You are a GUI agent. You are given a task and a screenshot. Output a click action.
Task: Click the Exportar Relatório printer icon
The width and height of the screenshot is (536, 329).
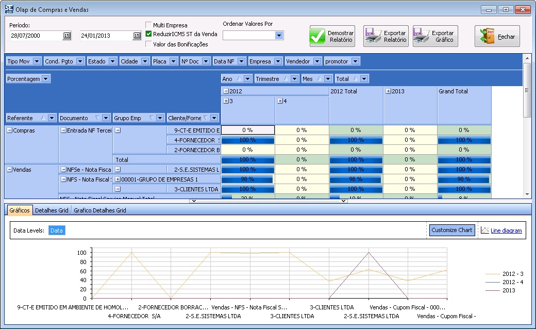coord(373,37)
